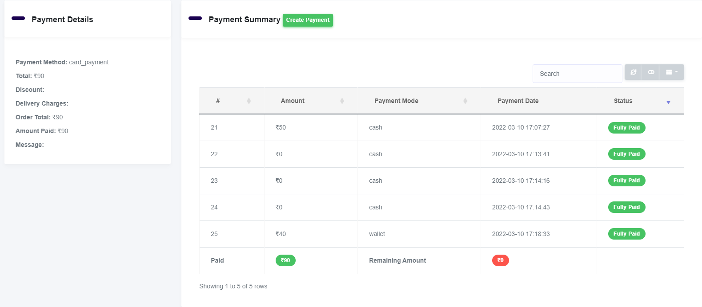
Task: Click Fully Paid badge for payment 25
Action: click(626, 234)
